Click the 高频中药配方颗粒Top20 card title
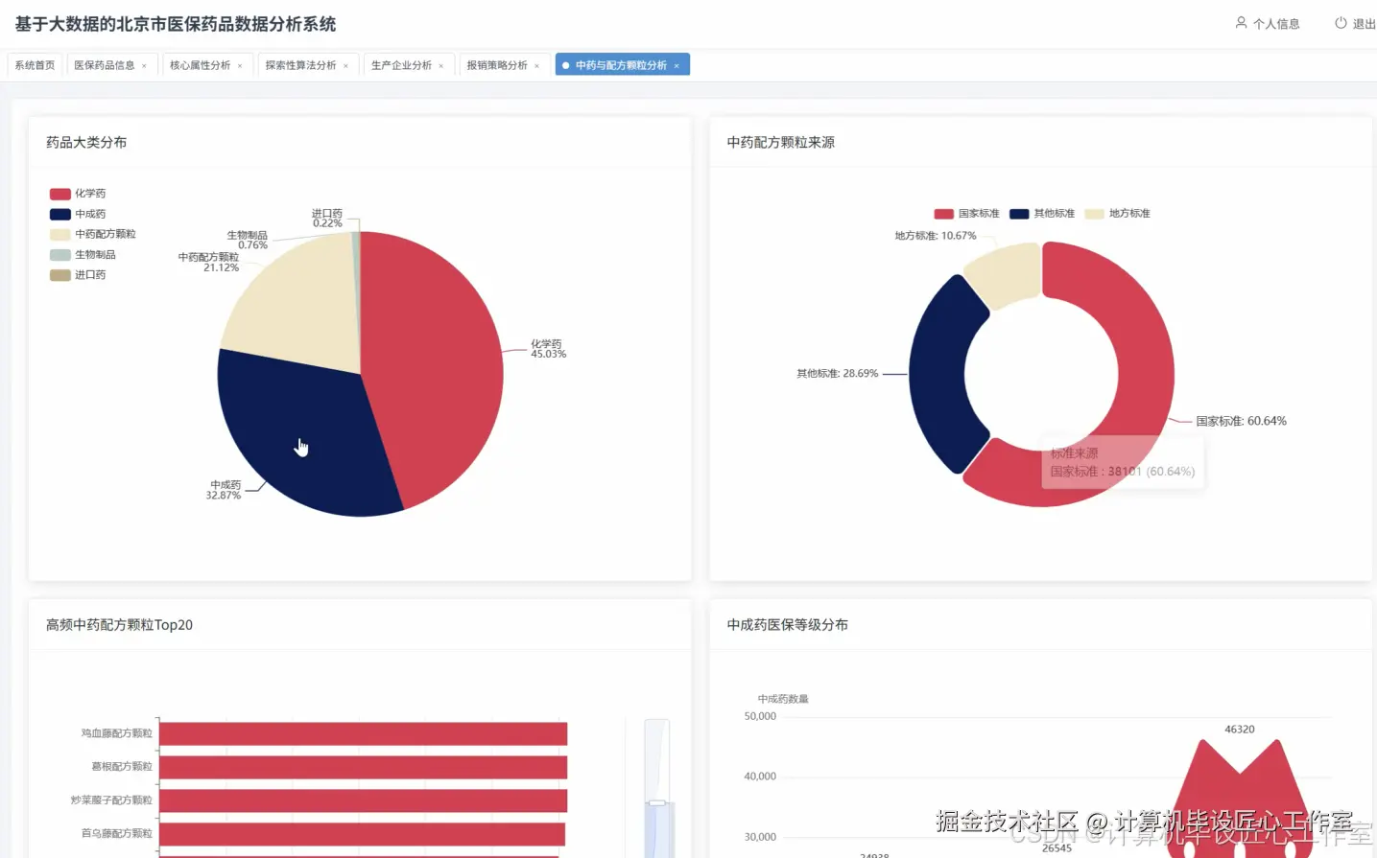This screenshot has width=1377, height=858. click(x=119, y=625)
